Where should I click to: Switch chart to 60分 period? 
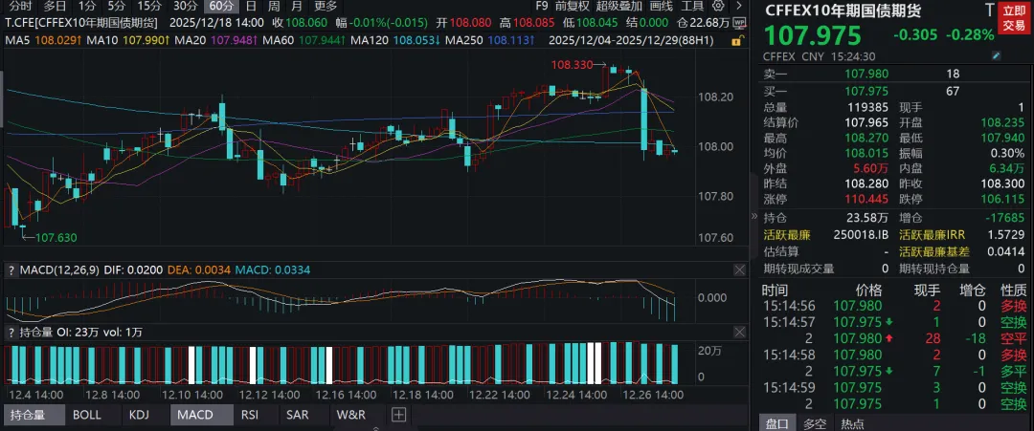pos(221,6)
